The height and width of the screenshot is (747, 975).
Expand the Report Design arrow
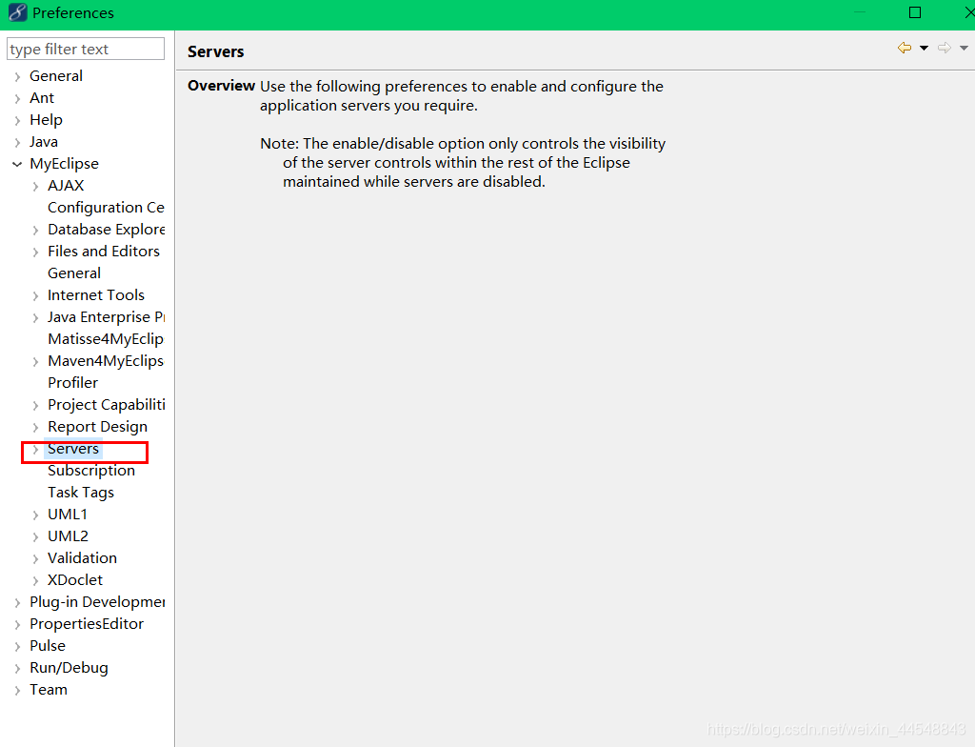(35, 428)
